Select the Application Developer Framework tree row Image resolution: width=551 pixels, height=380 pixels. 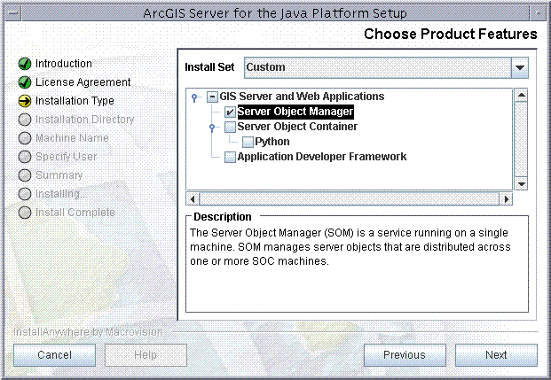(322, 157)
